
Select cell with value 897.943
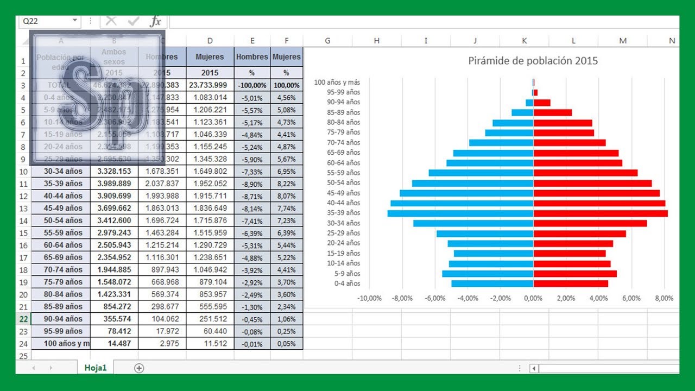[x=162, y=269]
